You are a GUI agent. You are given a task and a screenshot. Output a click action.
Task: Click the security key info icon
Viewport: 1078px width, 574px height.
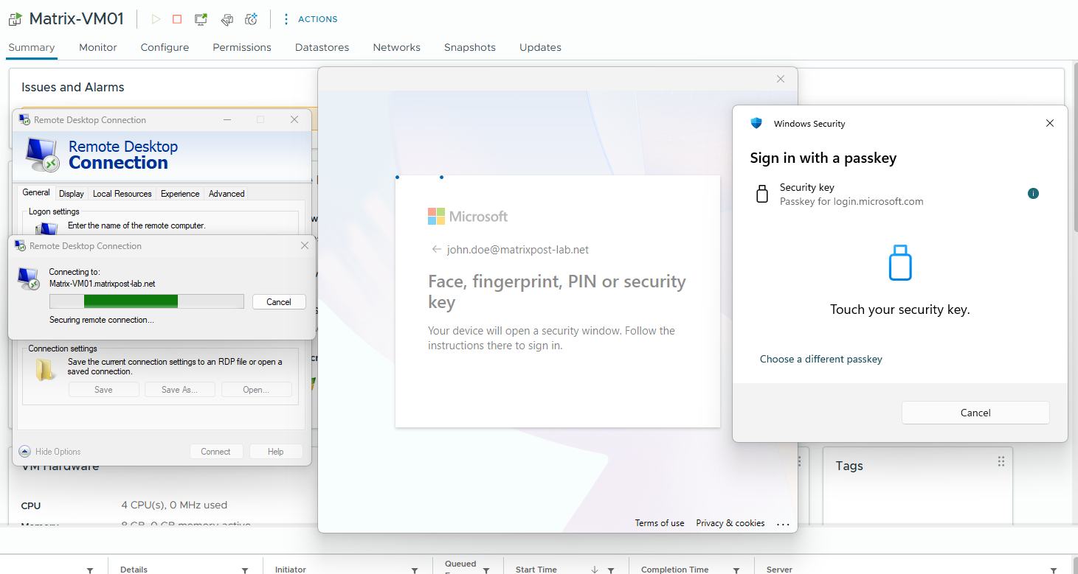[1033, 194]
